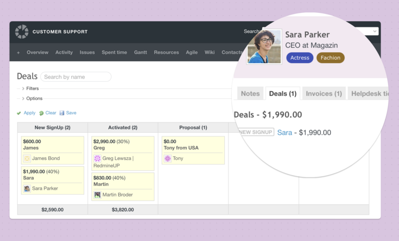Click James Bond's avatar icon
The image size is (399, 241).
pos(27,158)
